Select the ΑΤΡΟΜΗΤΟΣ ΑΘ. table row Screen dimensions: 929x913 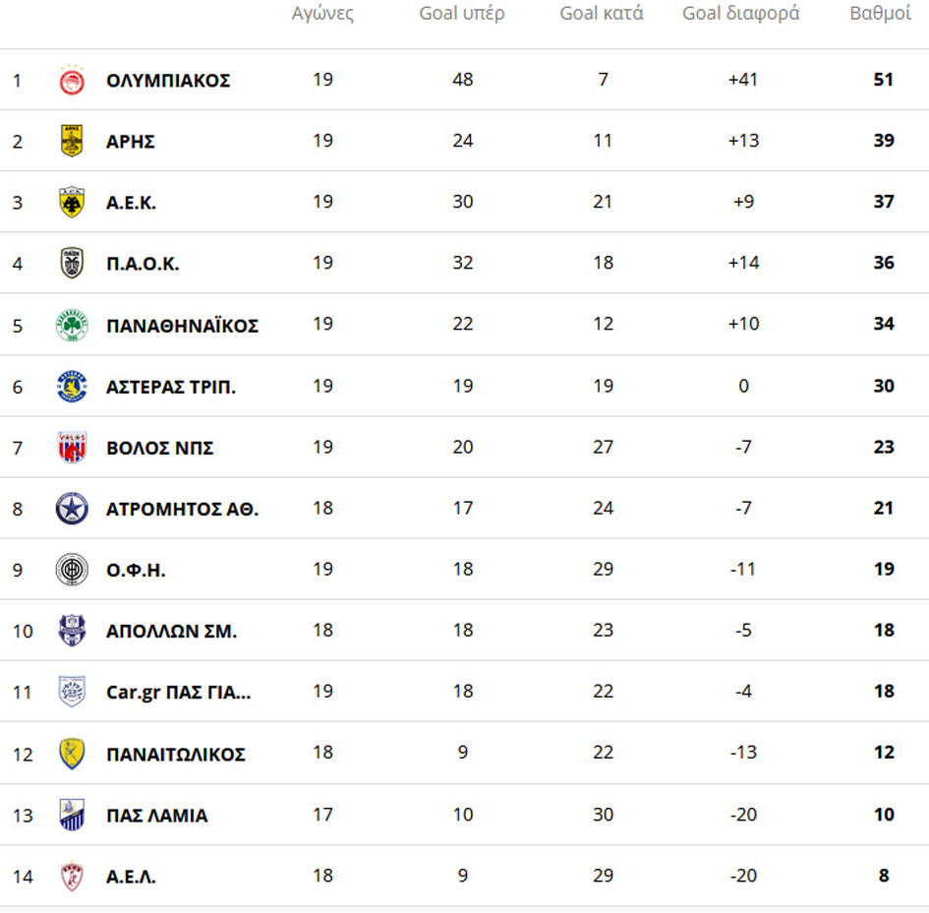click(x=464, y=508)
